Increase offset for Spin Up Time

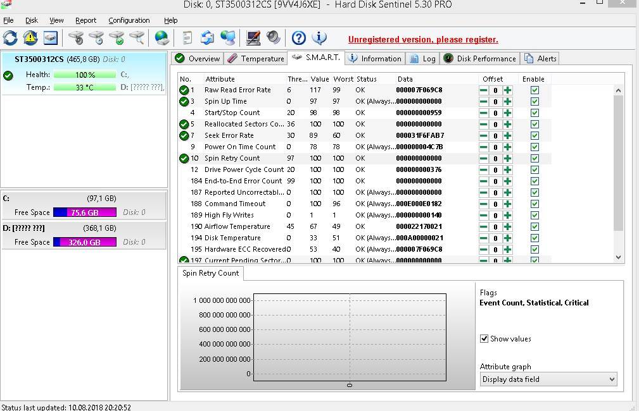coord(507,102)
